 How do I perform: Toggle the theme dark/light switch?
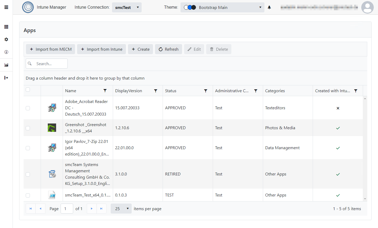[190, 7]
